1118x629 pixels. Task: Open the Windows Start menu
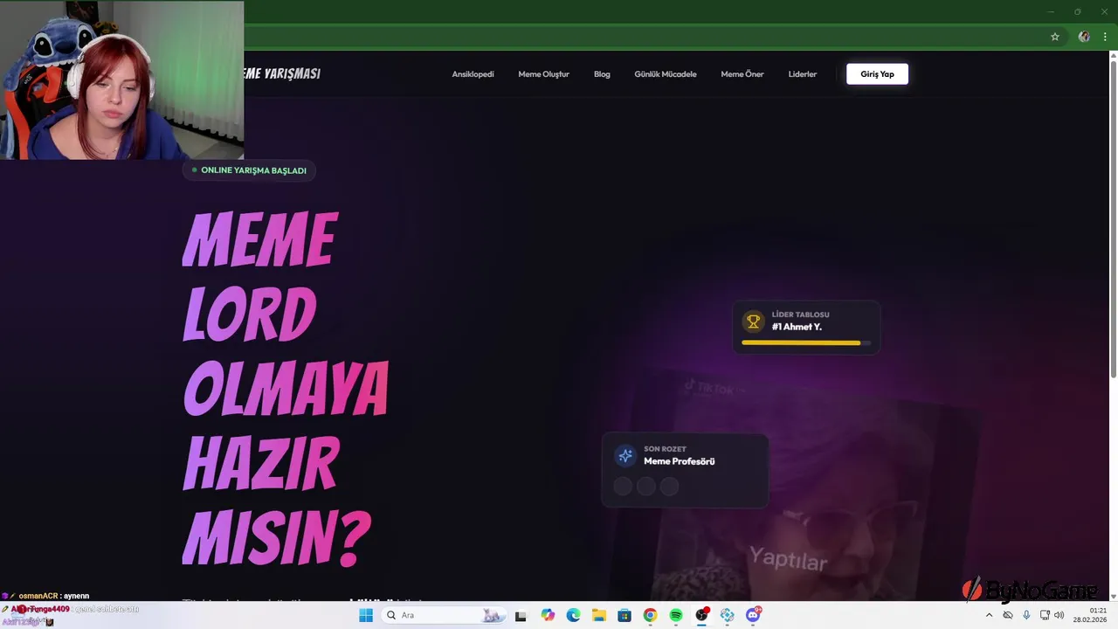point(366,615)
